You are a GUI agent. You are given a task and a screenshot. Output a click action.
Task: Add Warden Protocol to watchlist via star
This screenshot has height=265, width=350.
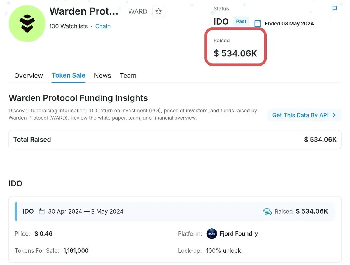tap(159, 11)
